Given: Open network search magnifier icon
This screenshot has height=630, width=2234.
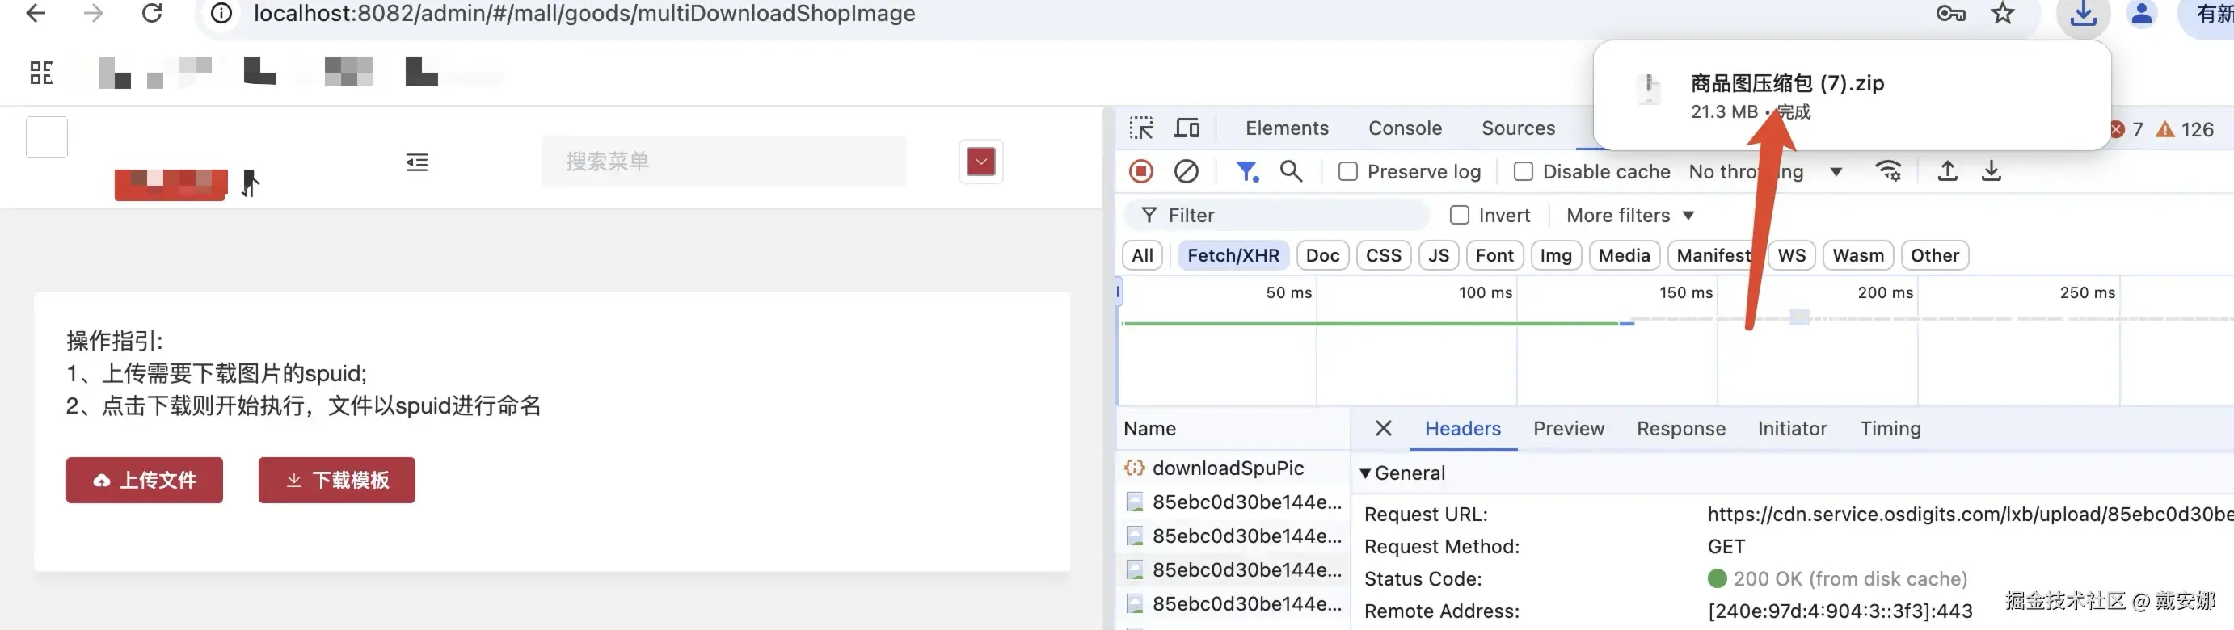Looking at the screenshot, I should coord(1291,171).
